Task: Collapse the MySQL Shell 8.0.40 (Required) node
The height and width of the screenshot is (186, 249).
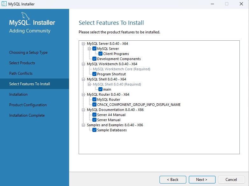Action: click(x=89, y=84)
